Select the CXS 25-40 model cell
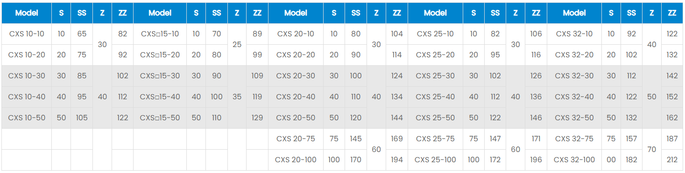This screenshot has height=173, width=685. 435,97
